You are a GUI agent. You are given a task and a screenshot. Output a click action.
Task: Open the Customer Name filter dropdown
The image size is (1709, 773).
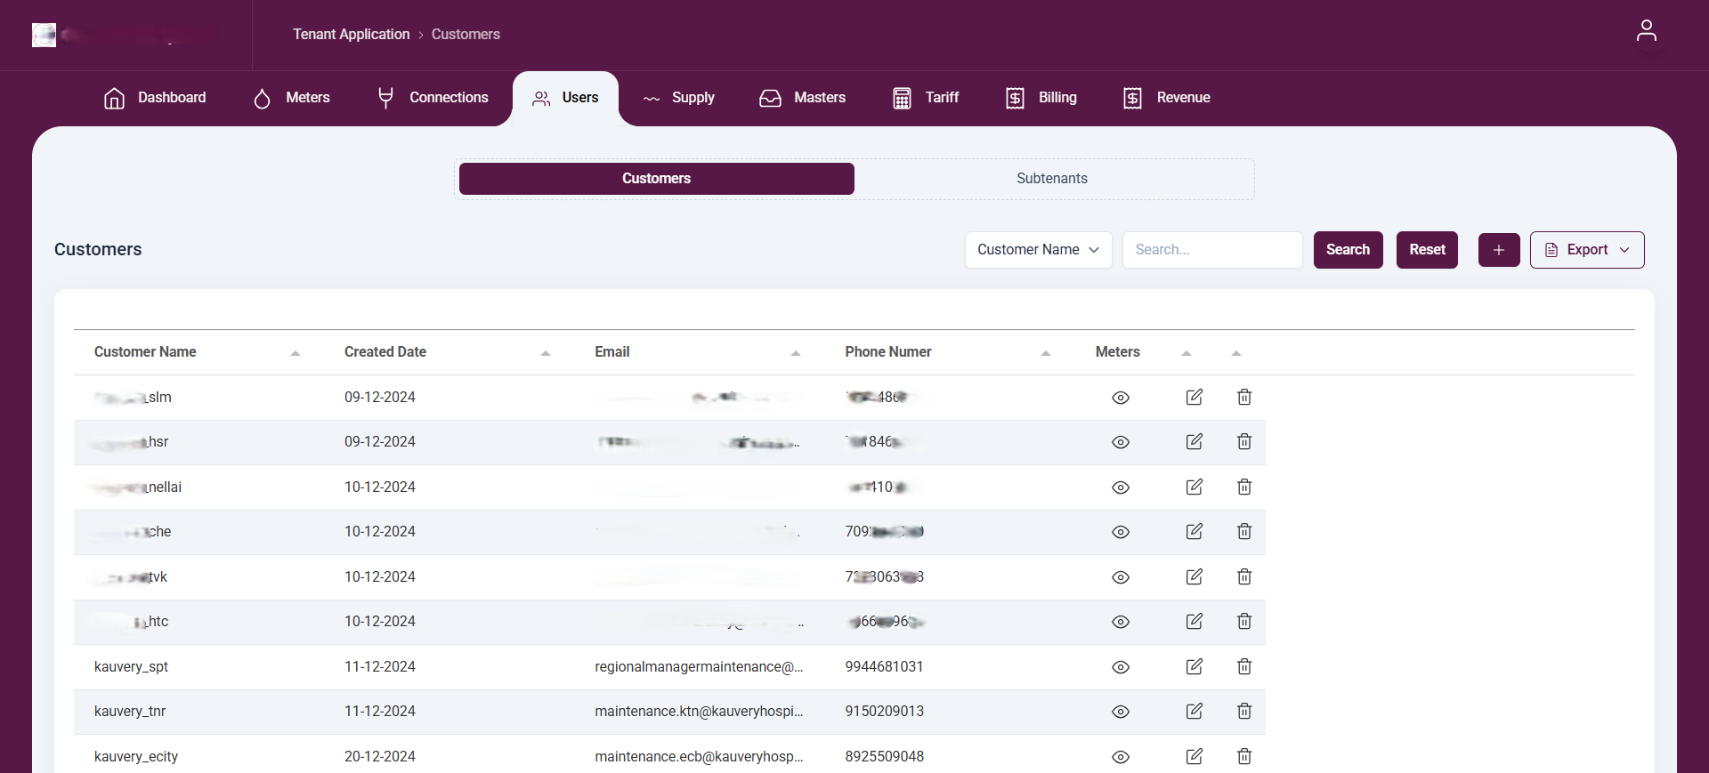click(1038, 250)
